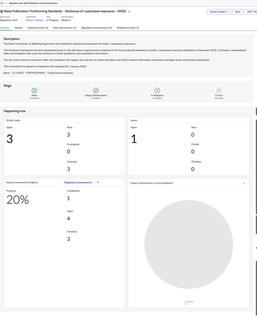Open the Assess impact dropdown
257x316 pixels.
(x=219, y=12)
